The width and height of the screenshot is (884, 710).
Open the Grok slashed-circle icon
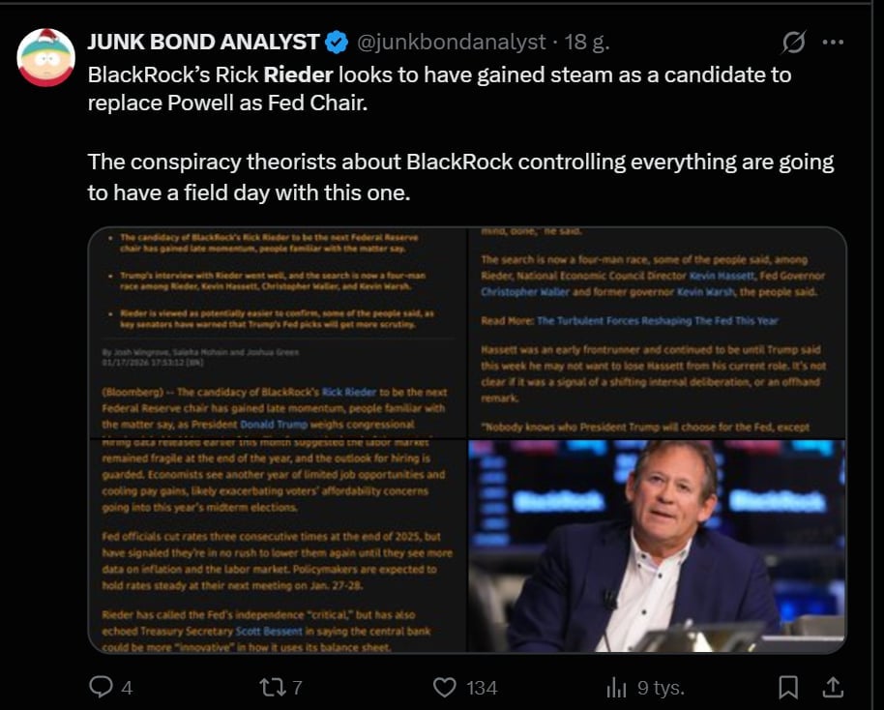793,43
